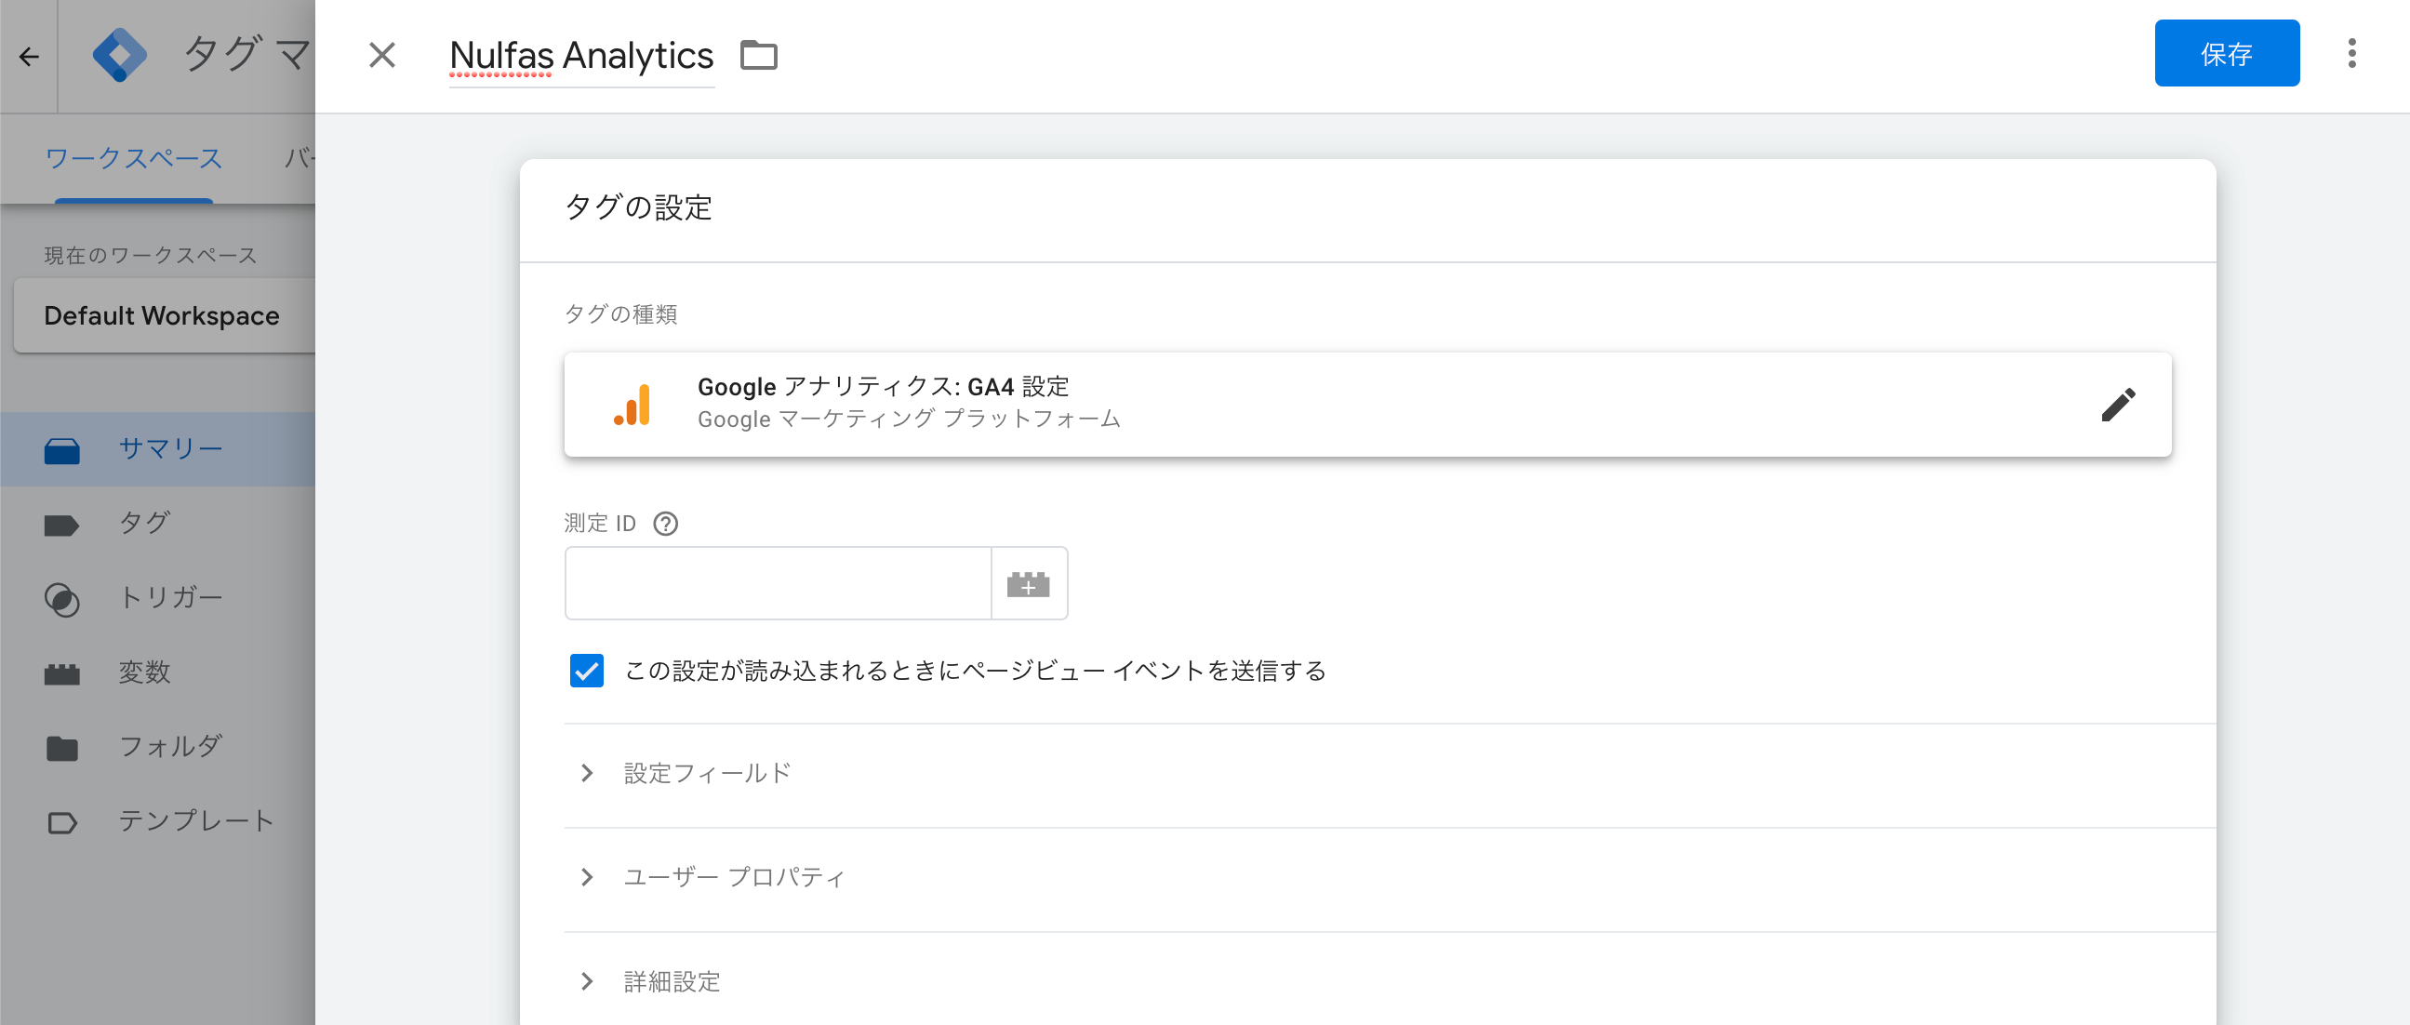Toggle the ページビュー イベントを送信する checkbox
The width and height of the screenshot is (2410, 1025).
tap(587, 671)
